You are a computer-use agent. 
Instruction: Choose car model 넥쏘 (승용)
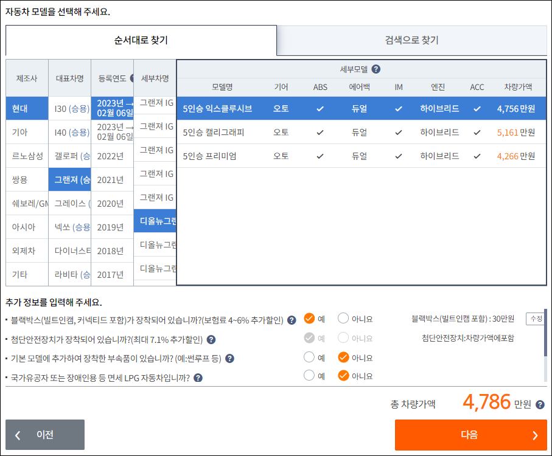70,227
